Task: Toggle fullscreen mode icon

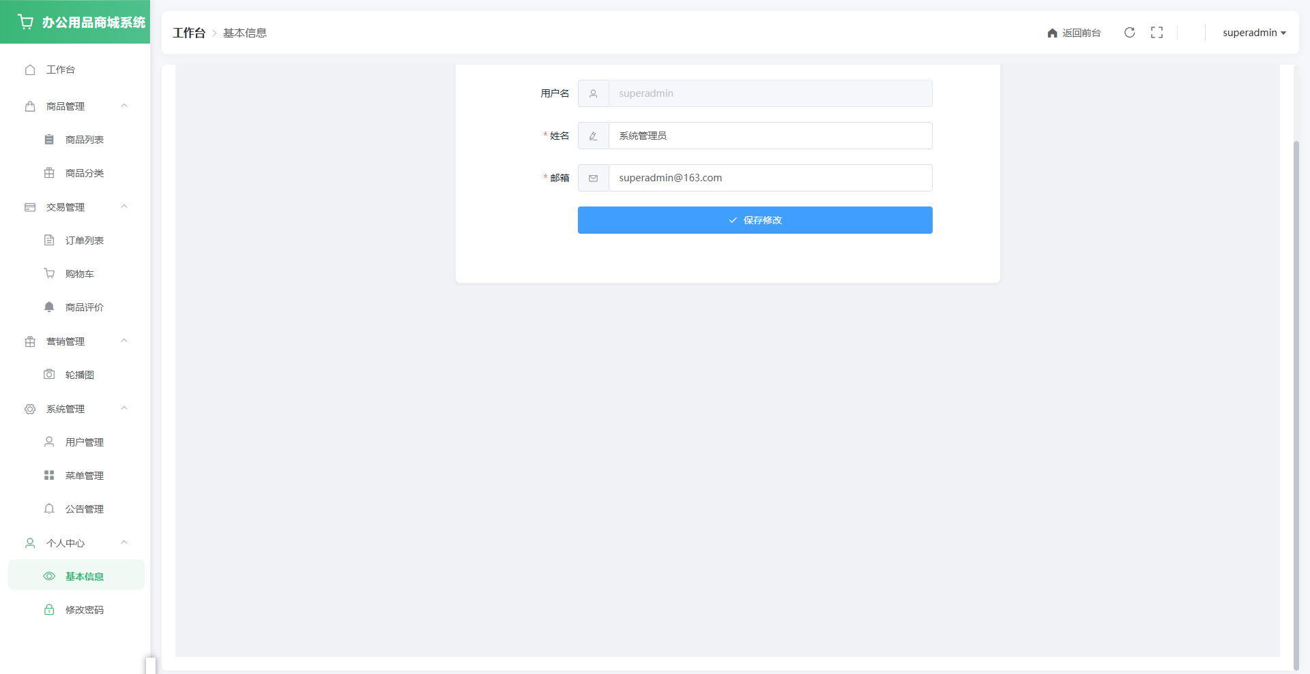Action: [1156, 33]
